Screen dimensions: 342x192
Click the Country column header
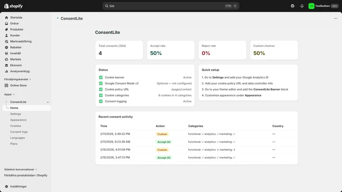(277, 126)
